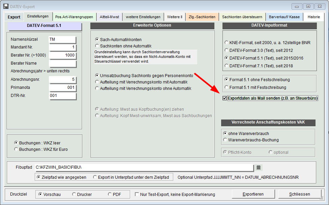This screenshot has width=329, height=205.
Task: Choose Aufteilung mit Verrechnungskonto mit Automatik
Action: [x=141, y=82]
